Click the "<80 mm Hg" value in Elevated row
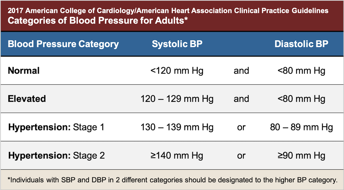Viewport: 344px width, 190px height. [x=301, y=99]
